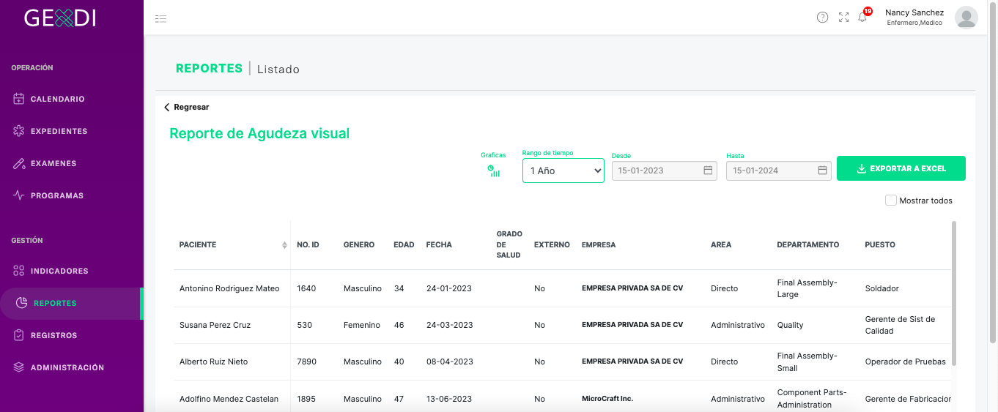The width and height of the screenshot is (998, 412).
Task: Open calendar picker in Desde field
Action: (708, 171)
